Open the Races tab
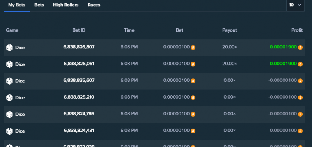Image resolution: width=312 pixels, height=147 pixels. 94,5
